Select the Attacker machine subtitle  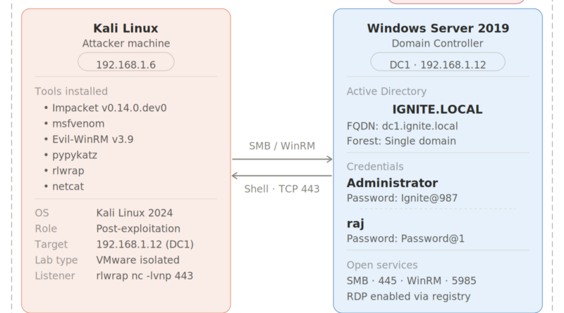point(126,44)
